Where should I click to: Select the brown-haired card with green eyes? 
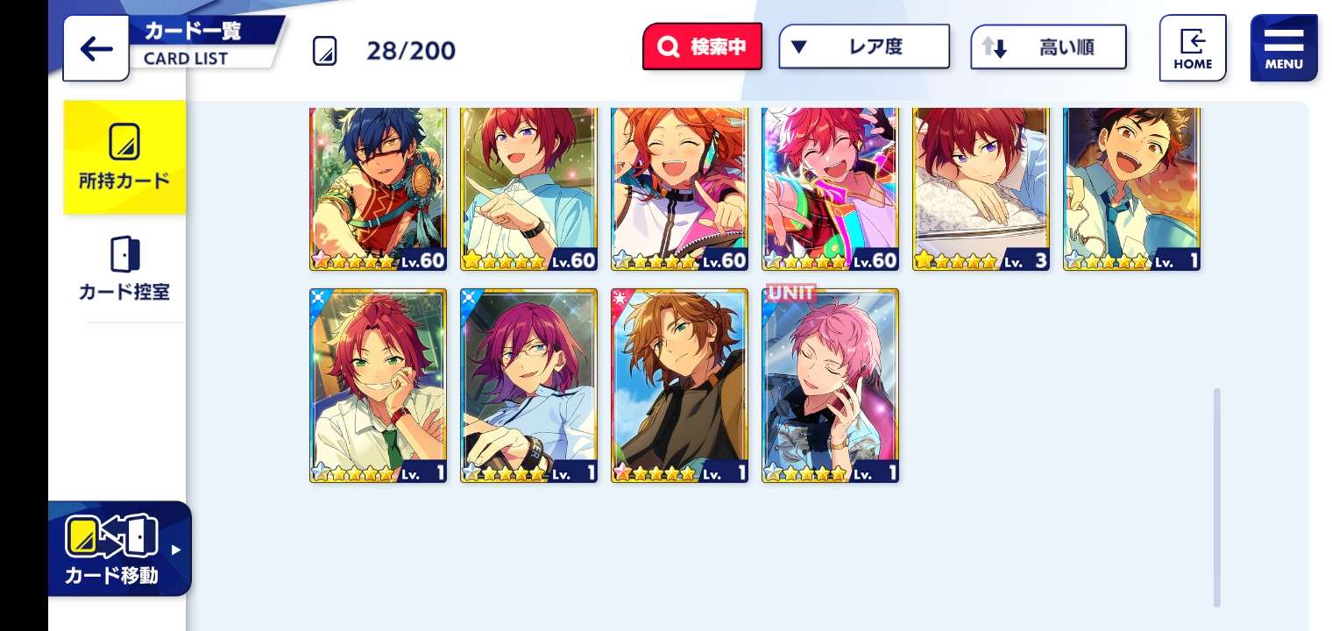(x=679, y=386)
